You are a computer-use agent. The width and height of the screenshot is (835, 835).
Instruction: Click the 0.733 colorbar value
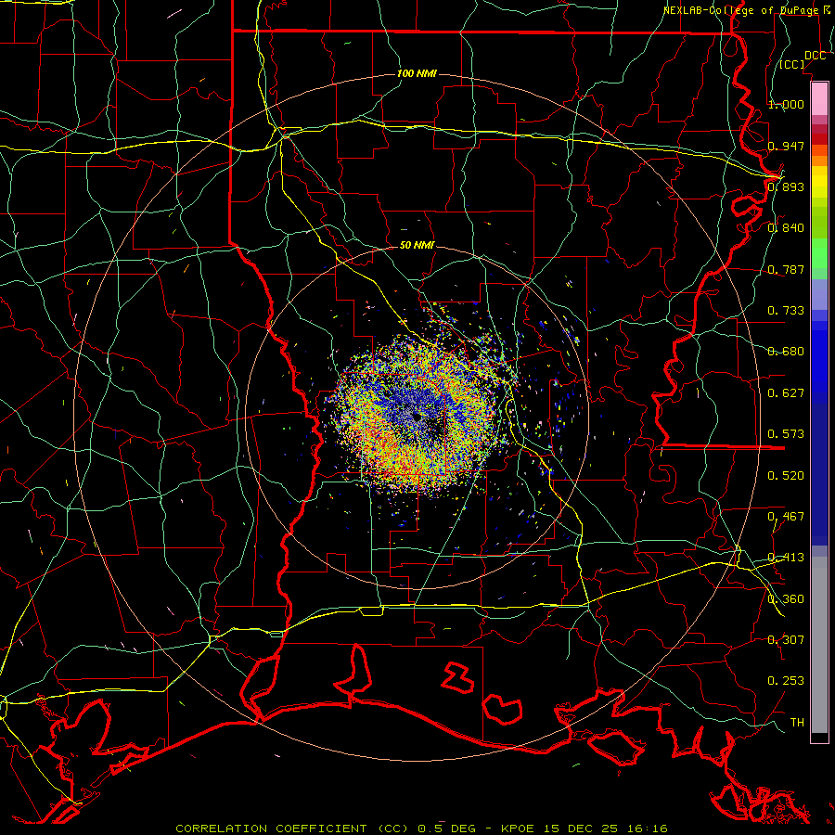point(786,311)
